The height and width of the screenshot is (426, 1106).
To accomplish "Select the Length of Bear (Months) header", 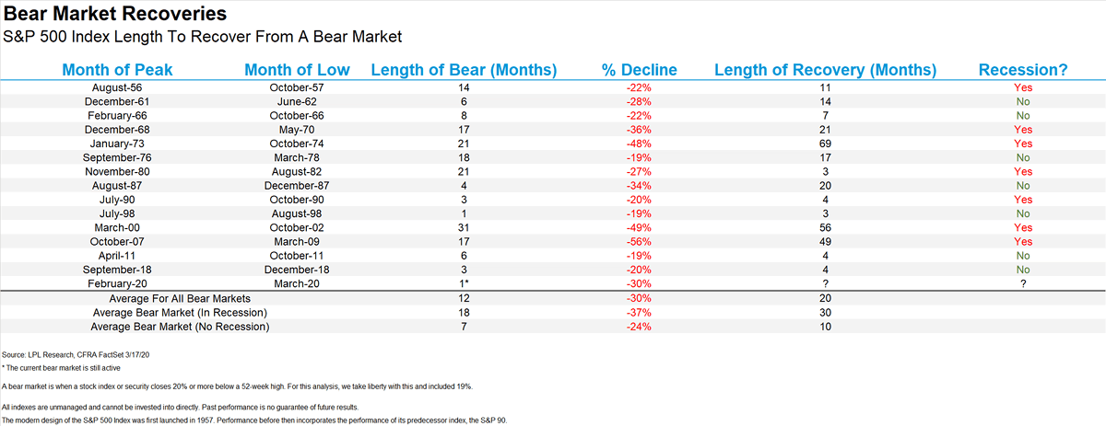I will tap(464, 70).
